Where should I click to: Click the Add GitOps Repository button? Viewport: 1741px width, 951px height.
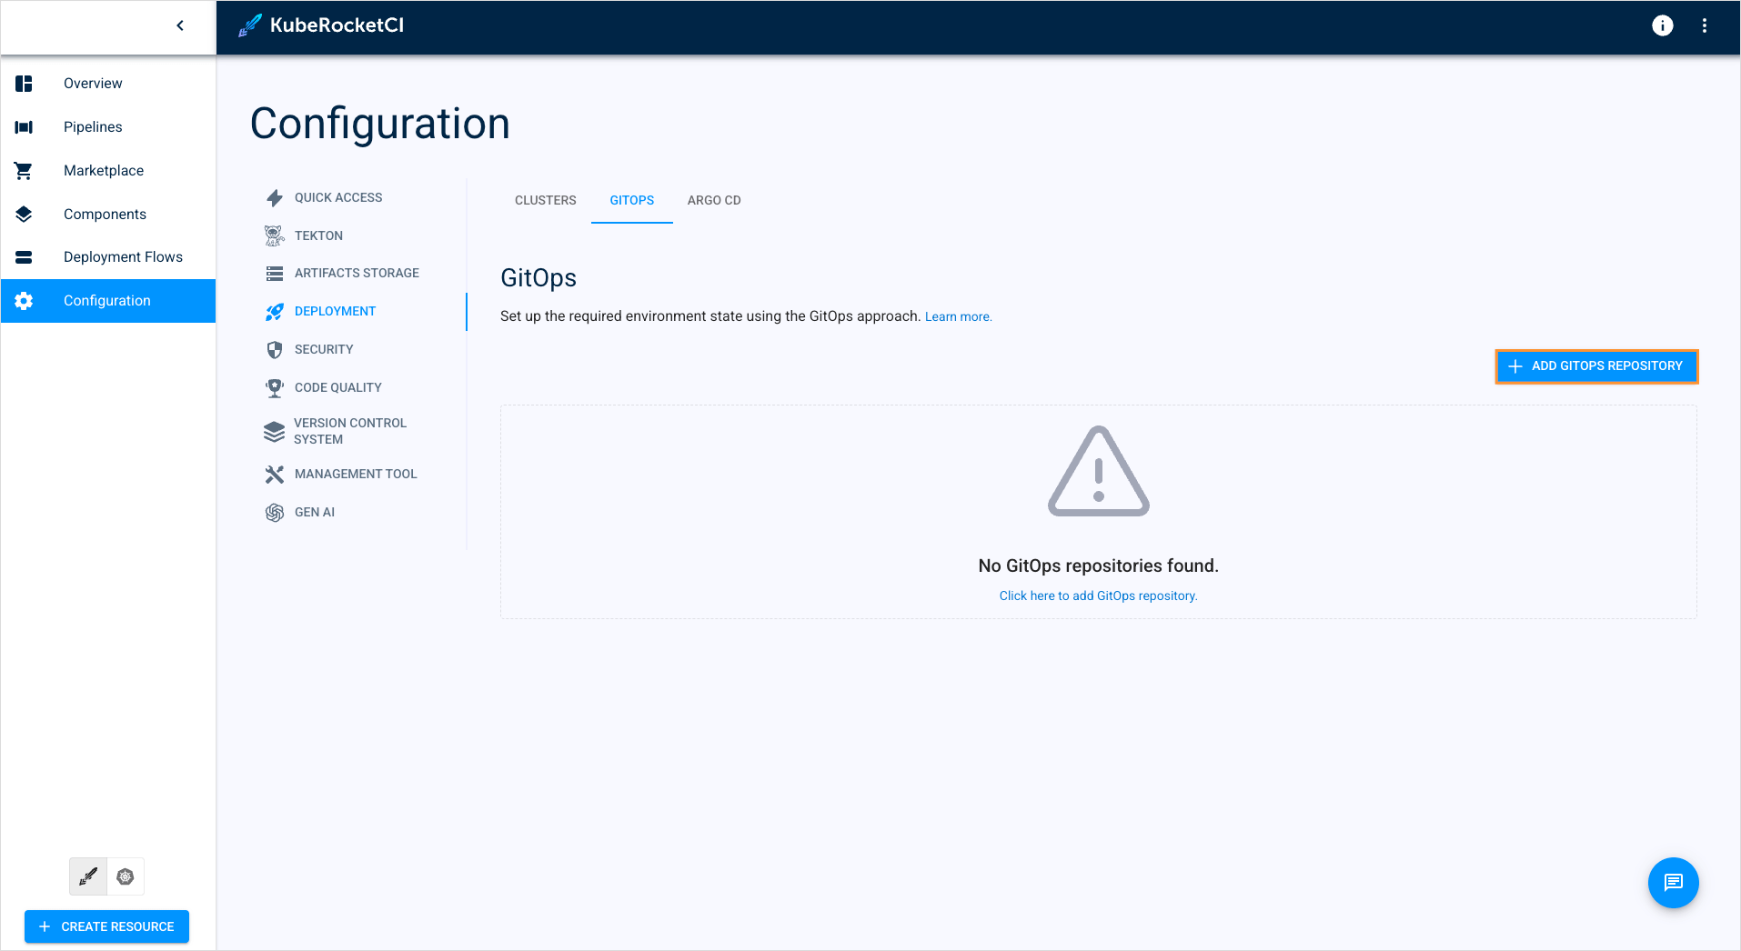pos(1596,365)
